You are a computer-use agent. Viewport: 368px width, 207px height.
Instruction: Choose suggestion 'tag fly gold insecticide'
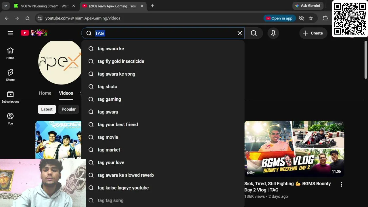(x=163, y=61)
